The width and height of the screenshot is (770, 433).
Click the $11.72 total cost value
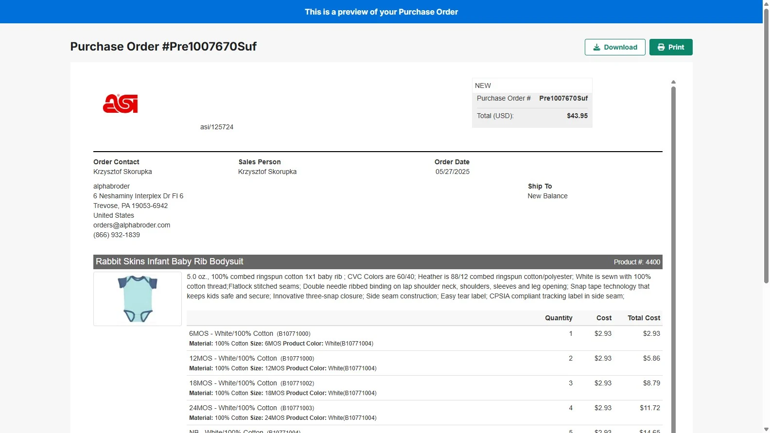tap(650, 408)
